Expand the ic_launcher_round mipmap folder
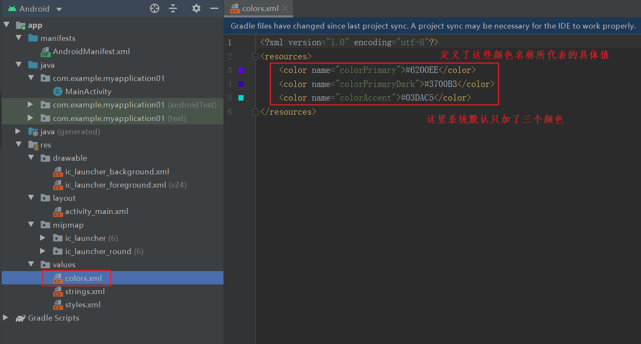 pyautogui.click(x=43, y=251)
